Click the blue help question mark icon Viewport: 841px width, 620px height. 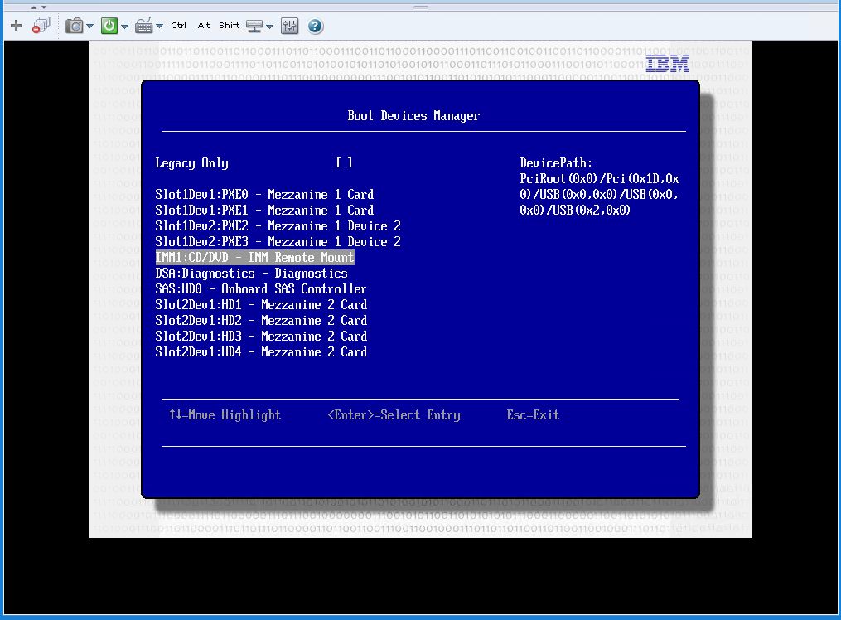[315, 25]
